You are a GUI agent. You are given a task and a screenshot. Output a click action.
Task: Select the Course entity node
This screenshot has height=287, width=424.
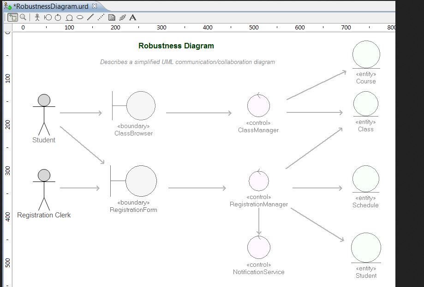pyautogui.click(x=366, y=55)
